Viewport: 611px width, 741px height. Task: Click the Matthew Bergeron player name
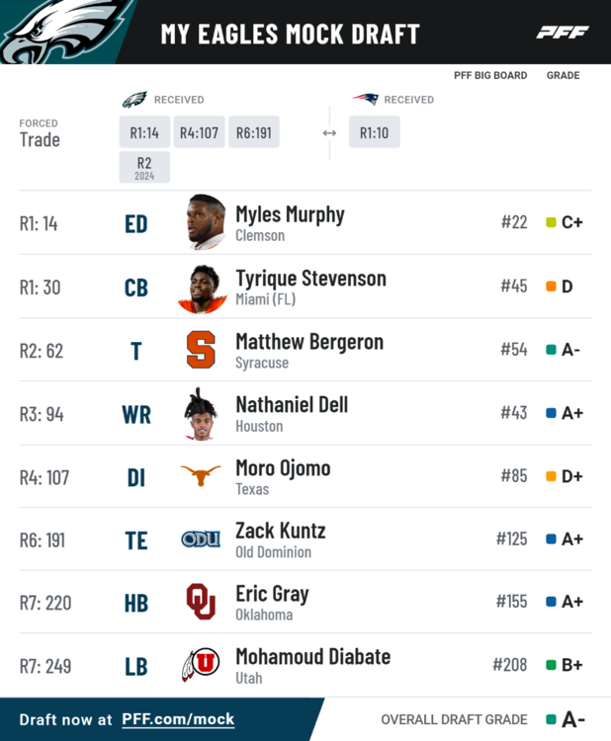tap(309, 342)
